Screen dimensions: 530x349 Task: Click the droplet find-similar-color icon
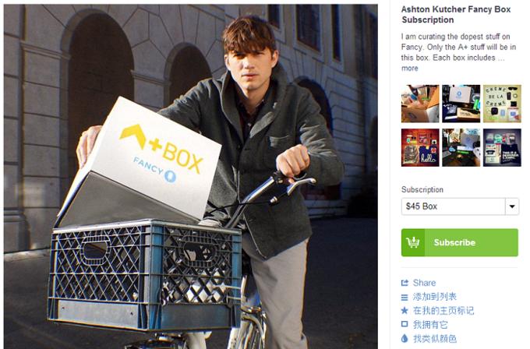pyautogui.click(x=405, y=338)
